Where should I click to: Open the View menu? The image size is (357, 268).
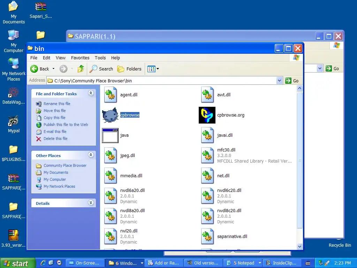[x=61, y=58]
